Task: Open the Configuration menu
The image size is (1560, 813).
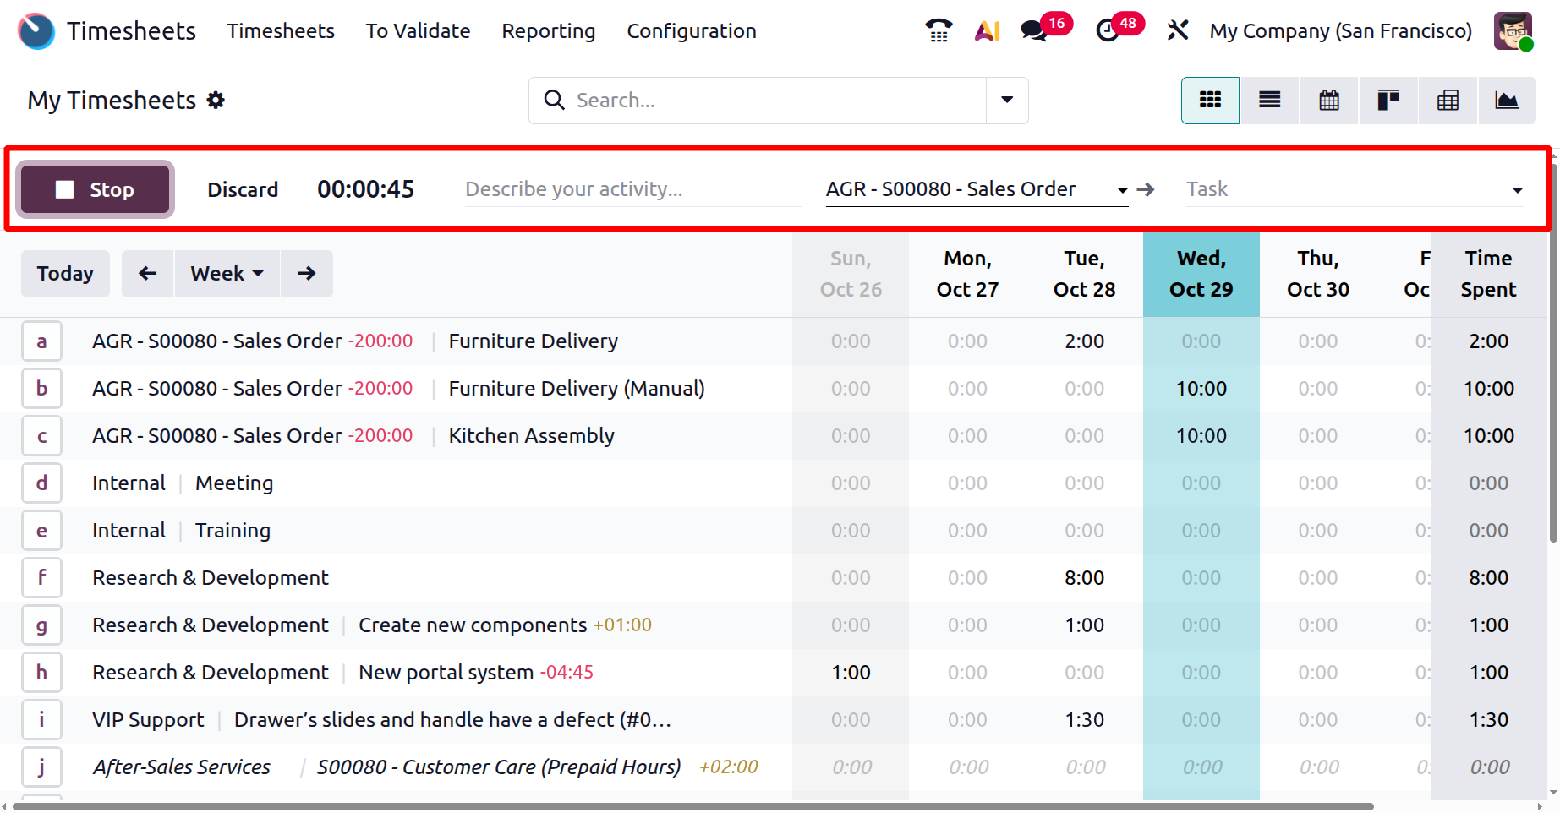Action: (x=691, y=31)
